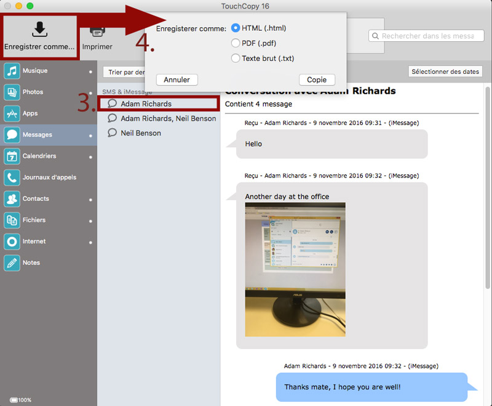Select the PDF (.pdf) format option

[x=236, y=43]
